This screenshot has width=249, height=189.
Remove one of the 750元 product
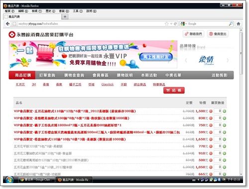211,125
